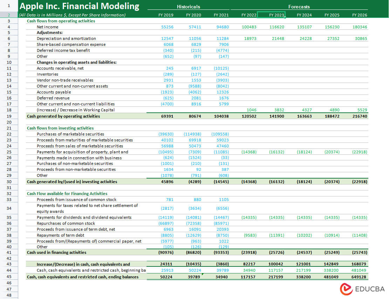Click the Depreciation and amortization label
Viewport: 389px width, 299px height.
tap(66, 39)
